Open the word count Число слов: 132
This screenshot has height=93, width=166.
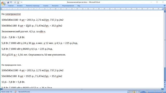(7, 92)
